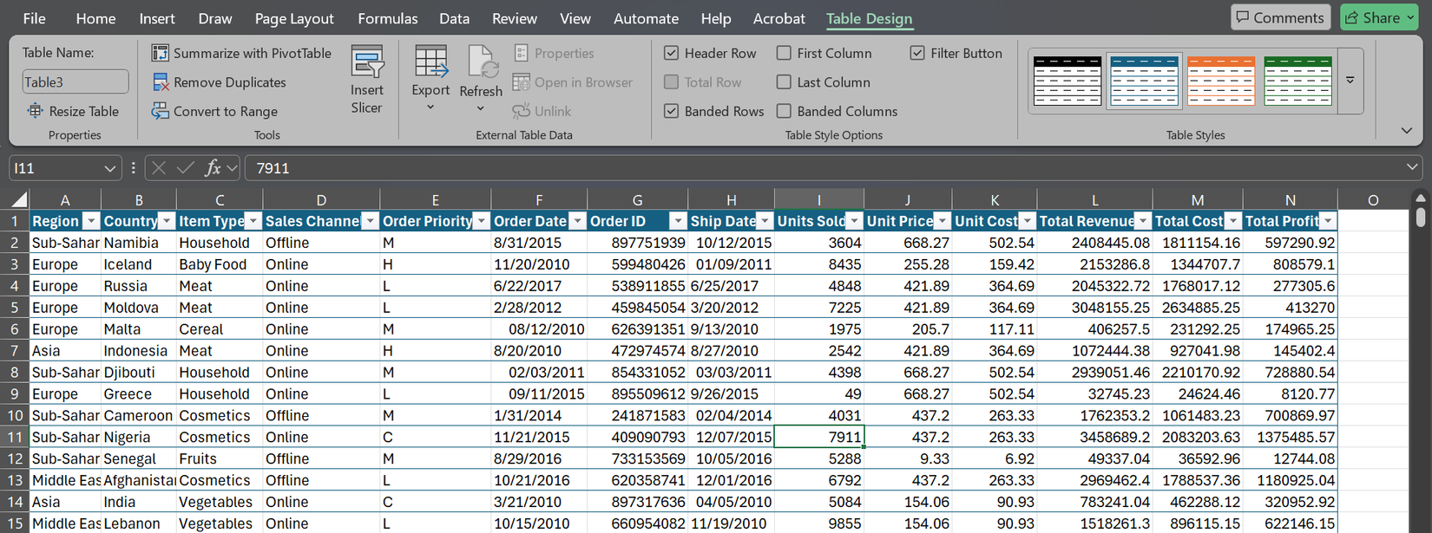
Task: Disable the Banded Rows checkbox
Action: pyautogui.click(x=671, y=111)
